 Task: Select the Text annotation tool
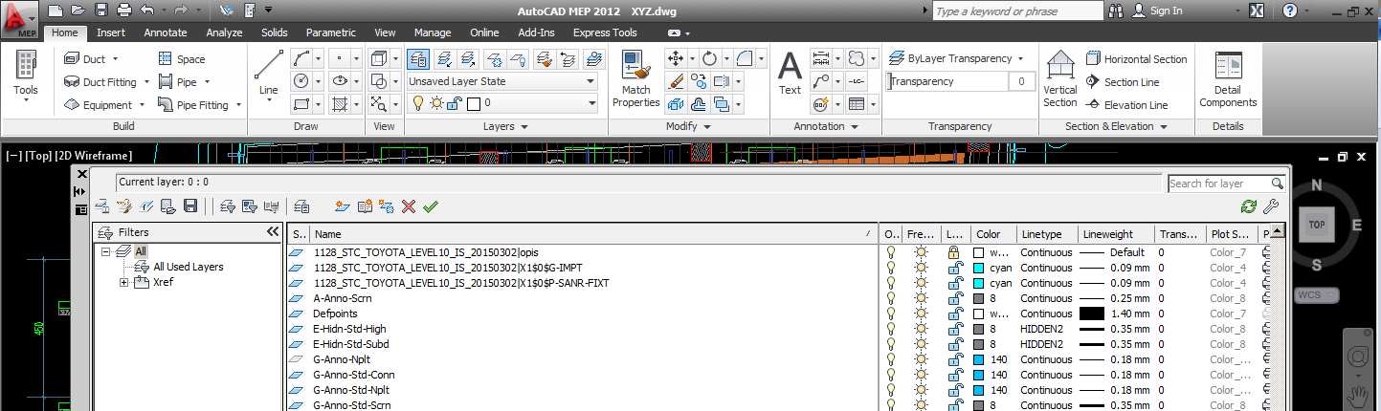point(790,73)
